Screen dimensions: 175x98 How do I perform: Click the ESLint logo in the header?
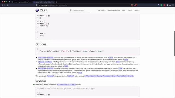pos(41,10)
